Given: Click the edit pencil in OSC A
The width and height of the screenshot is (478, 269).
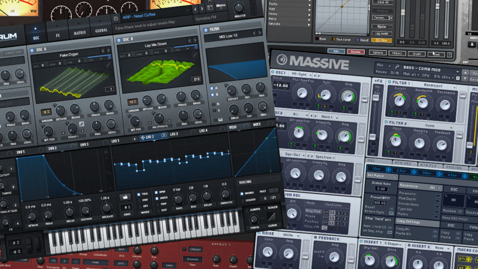Looking at the screenshot, I should (108, 65).
